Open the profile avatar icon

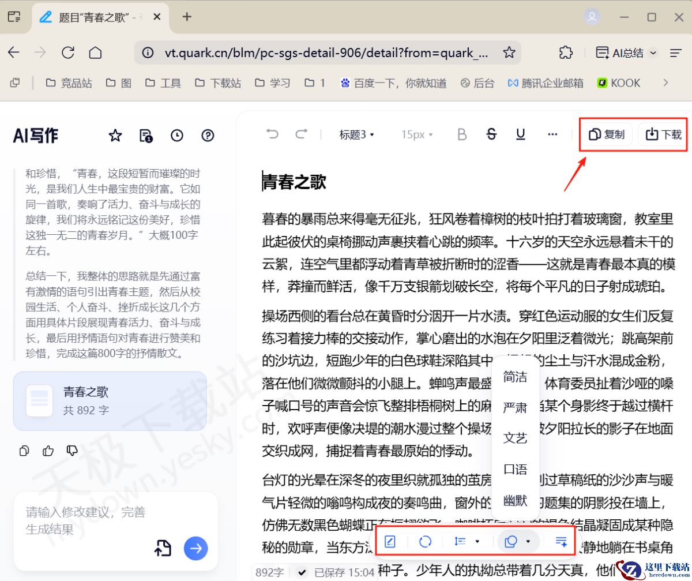coord(592,17)
